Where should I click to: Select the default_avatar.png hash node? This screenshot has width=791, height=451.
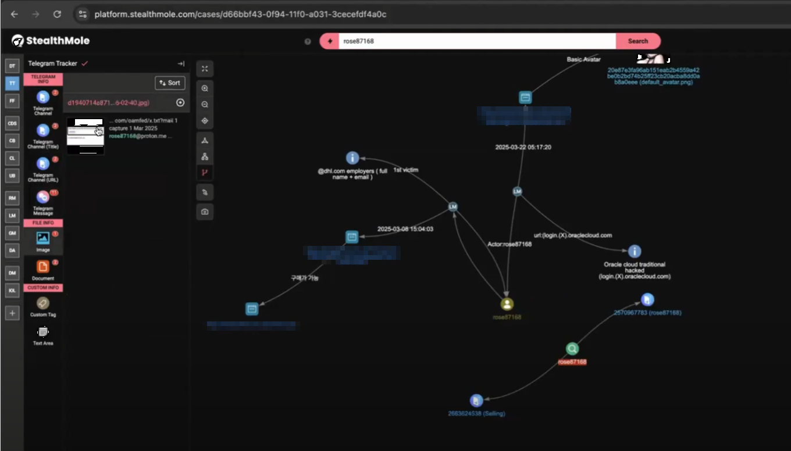point(653,76)
